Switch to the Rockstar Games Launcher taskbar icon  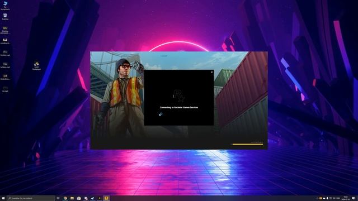(x=100, y=198)
